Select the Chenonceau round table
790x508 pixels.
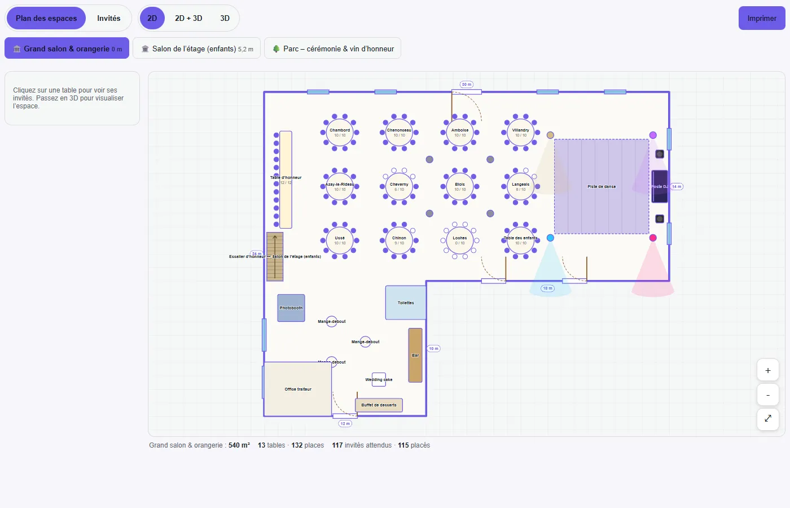(399, 133)
